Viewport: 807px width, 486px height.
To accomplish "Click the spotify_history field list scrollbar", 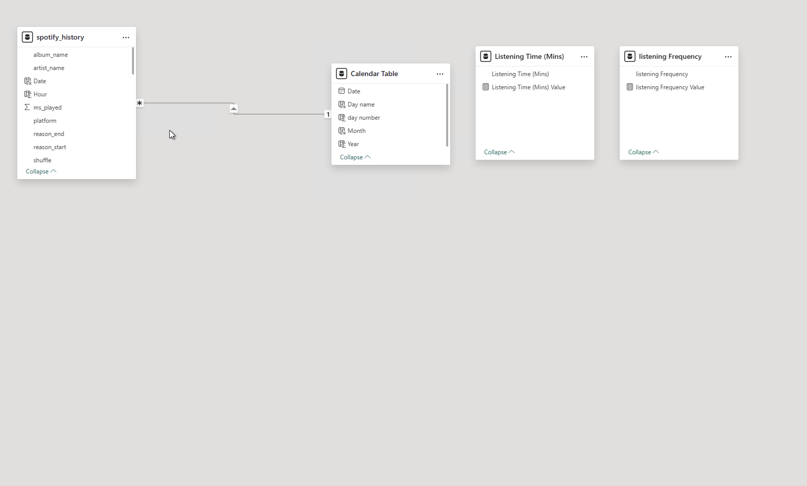I will [133, 61].
